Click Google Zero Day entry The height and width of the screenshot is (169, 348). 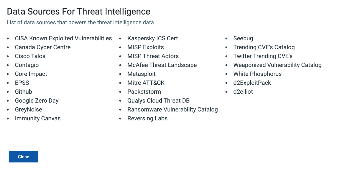pyautogui.click(x=37, y=101)
